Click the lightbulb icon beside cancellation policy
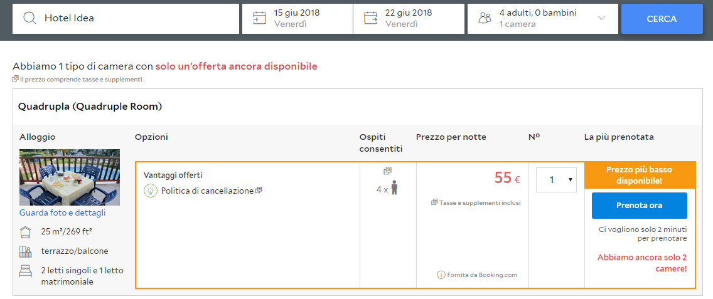Image resolution: width=713 pixels, height=299 pixels. [151, 191]
